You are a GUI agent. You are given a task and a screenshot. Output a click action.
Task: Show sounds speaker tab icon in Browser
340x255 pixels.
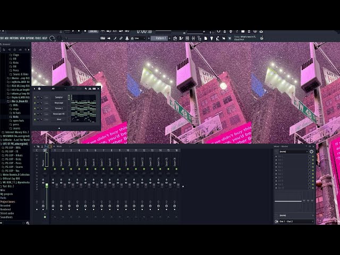[10, 49]
